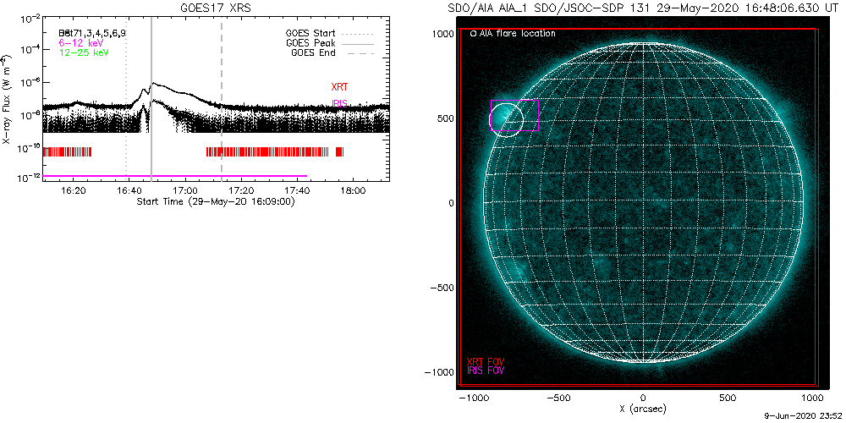
Task: Click the red XRT label in the plot
Action: (x=339, y=87)
